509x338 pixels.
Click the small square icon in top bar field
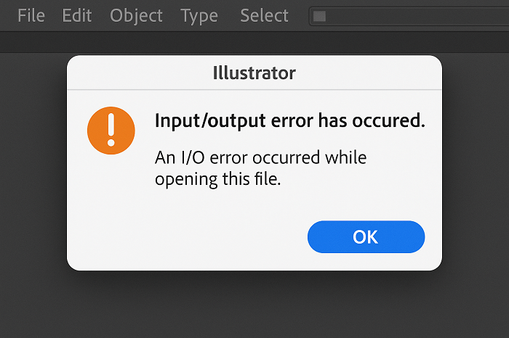pos(319,16)
